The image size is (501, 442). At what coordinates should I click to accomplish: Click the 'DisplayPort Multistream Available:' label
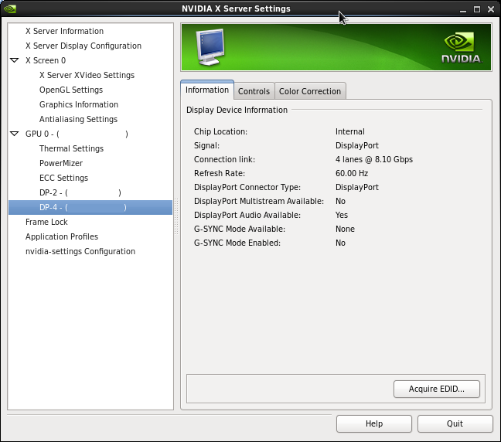tap(259, 201)
